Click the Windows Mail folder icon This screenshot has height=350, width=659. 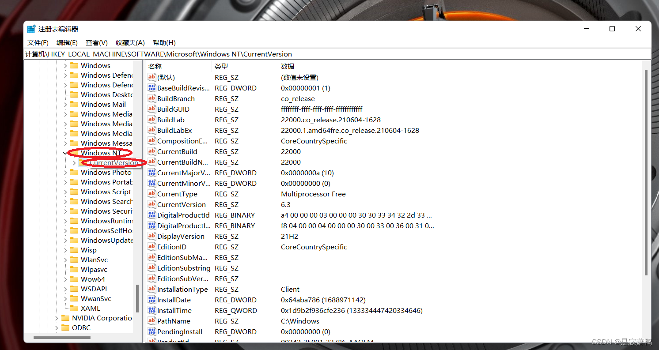pos(74,105)
